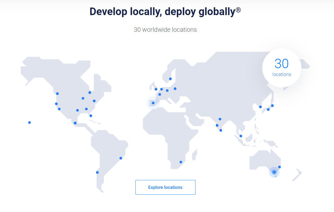The width and height of the screenshot is (334, 212).
Task: Click the Explore locations button
Action: pos(165,187)
